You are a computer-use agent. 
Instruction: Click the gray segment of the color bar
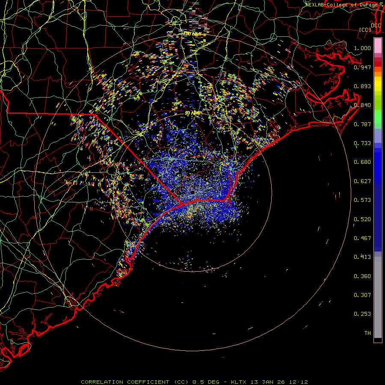(x=378, y=297)
